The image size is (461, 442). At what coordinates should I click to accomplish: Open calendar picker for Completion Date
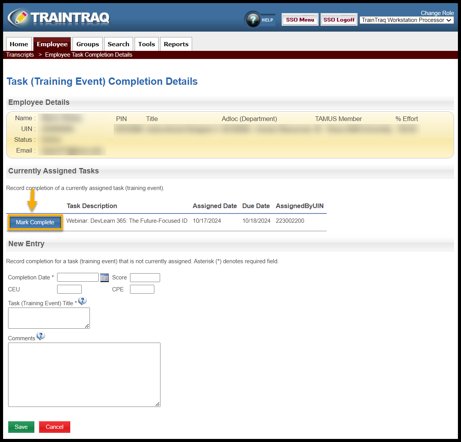(x=104, y=277)
